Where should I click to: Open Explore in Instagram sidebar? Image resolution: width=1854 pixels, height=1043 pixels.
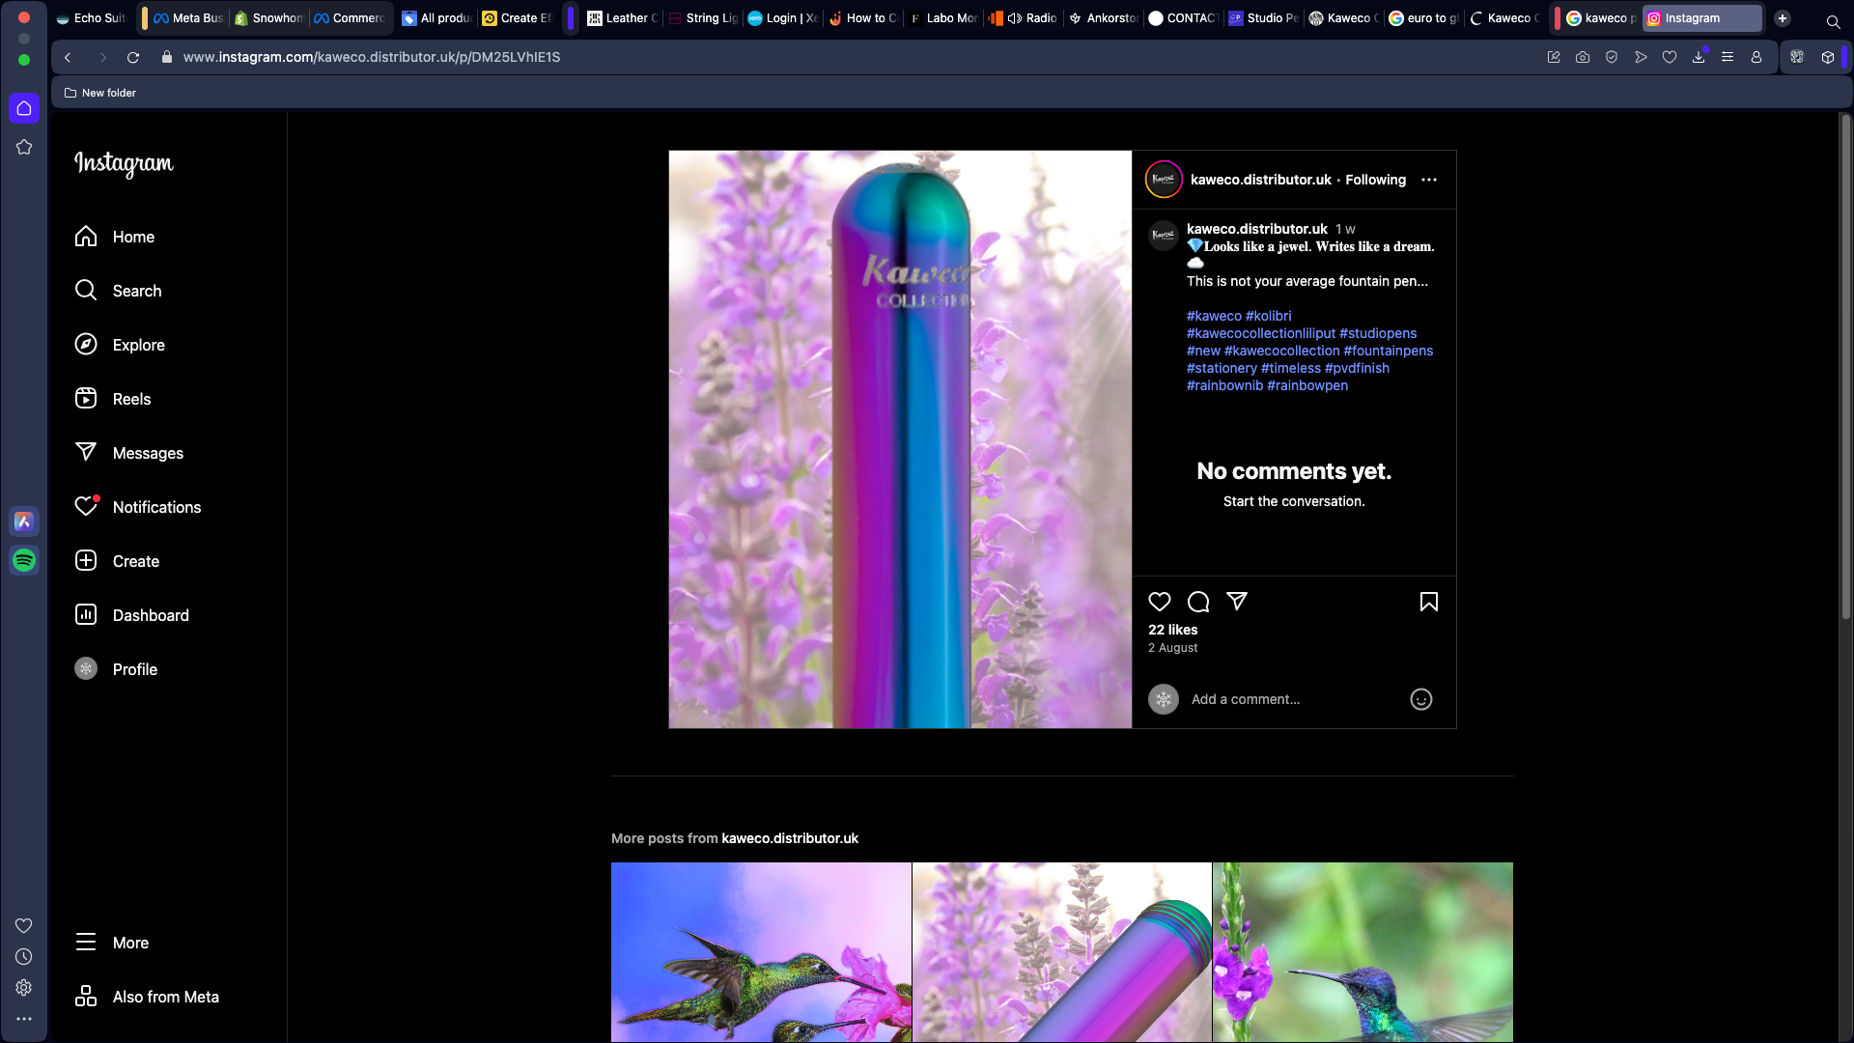[120, 345]
